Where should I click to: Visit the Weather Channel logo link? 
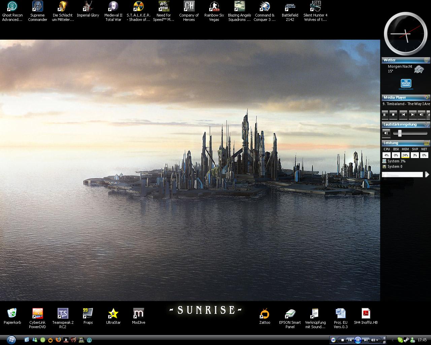(x=406, y=84)
